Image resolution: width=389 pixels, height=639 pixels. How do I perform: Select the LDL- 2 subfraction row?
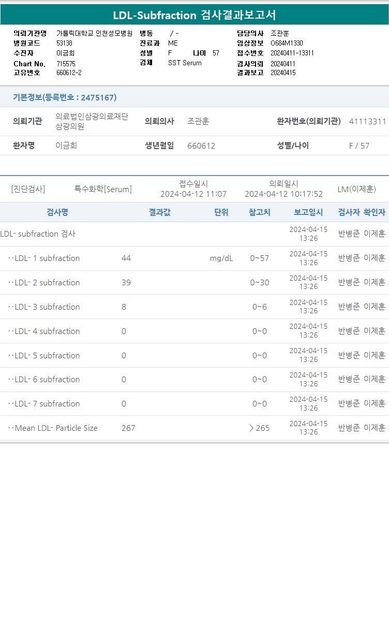pos(194,283)
